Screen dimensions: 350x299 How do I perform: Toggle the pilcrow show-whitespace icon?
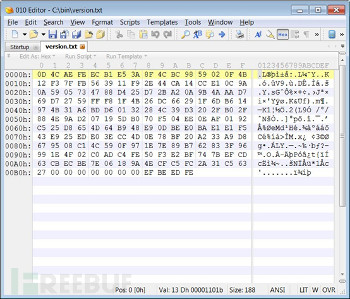click(x=306, y=34)
